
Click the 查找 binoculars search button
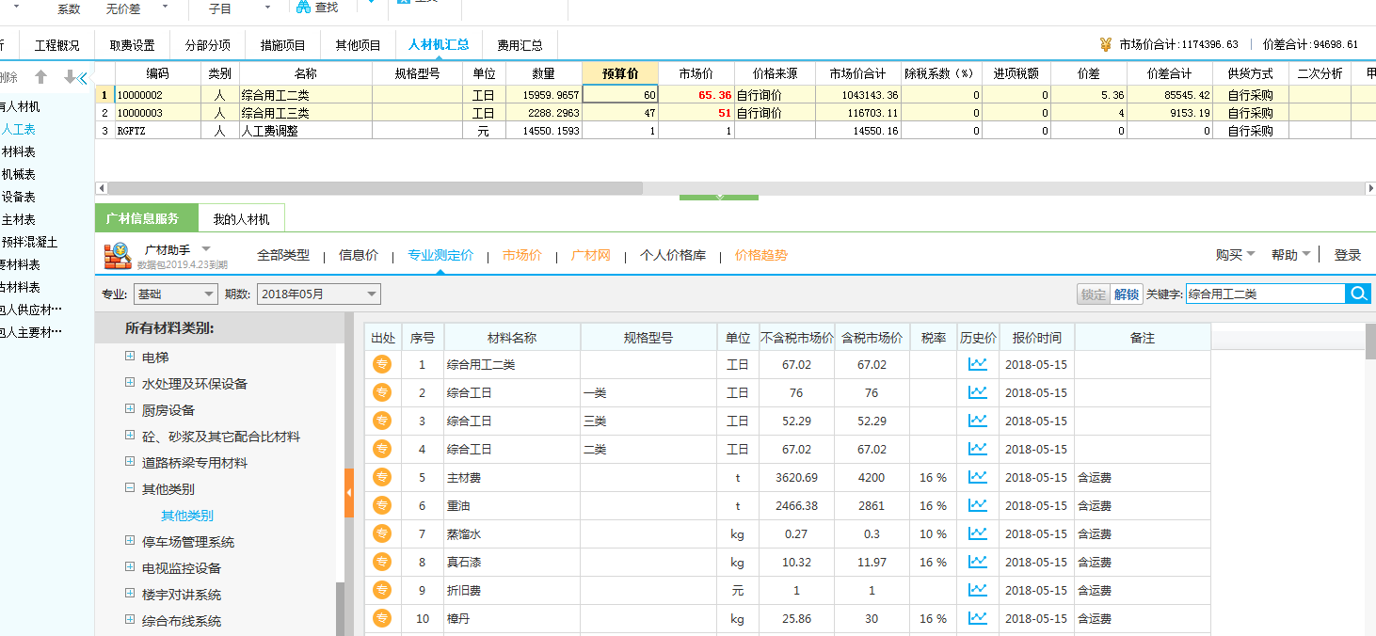316,8
